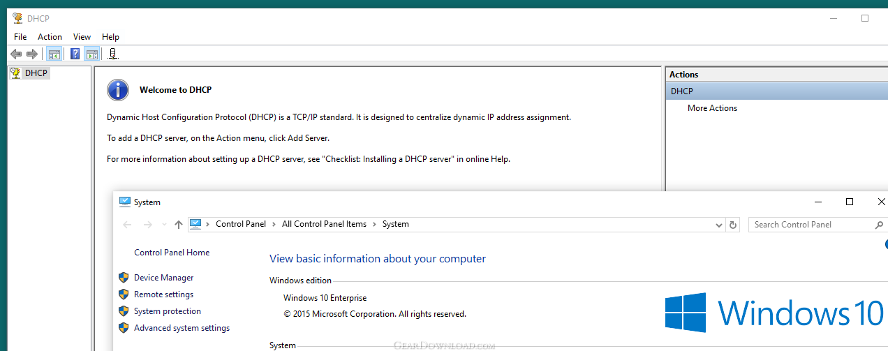Refresh the System Control Panel page
Screen dimensions: 888x351
coord(732,225)
